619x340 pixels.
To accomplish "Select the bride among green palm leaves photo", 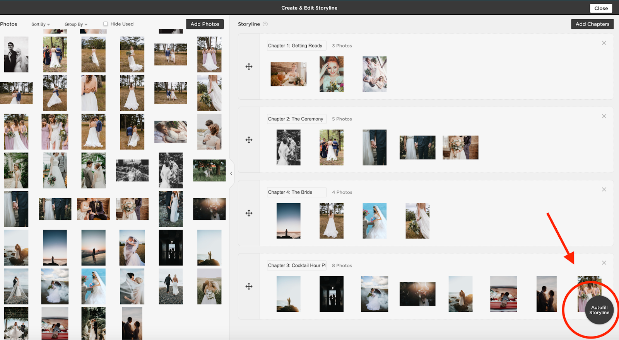I will click(x=16, y=170).
